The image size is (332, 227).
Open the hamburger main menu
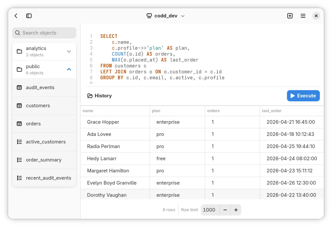point(303,16)
